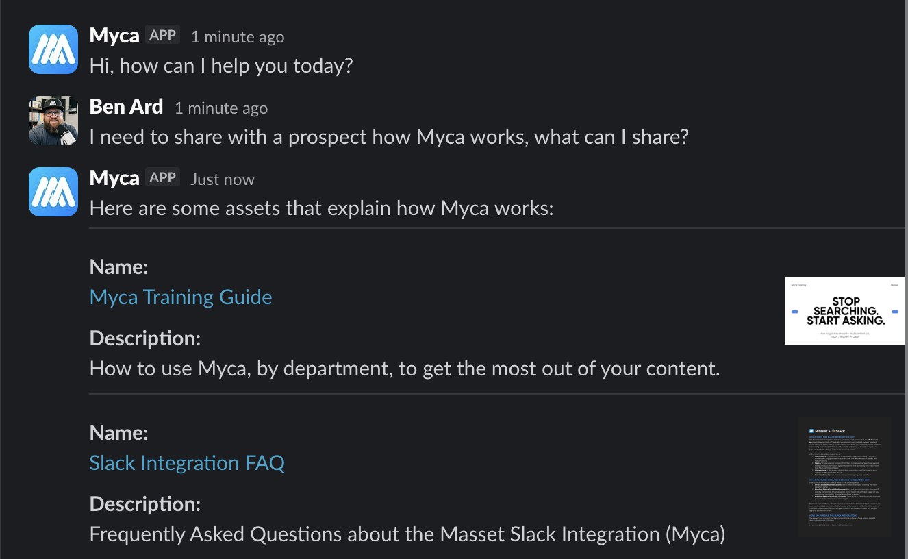The width and height of the screenshot is (908, 559).
Task: Open Ben Ard's profile photo
Action: click(53, 121)
